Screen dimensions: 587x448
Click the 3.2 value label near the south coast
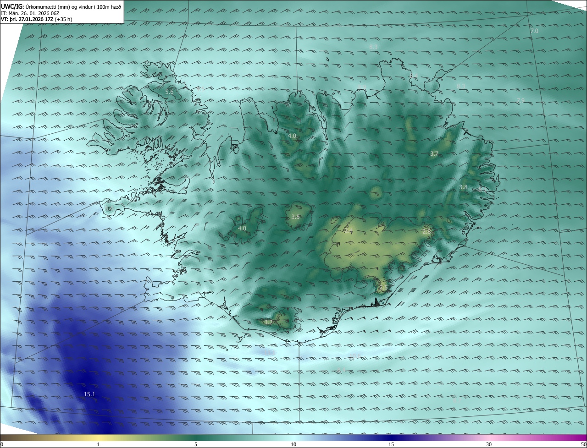tap(268, 322)
